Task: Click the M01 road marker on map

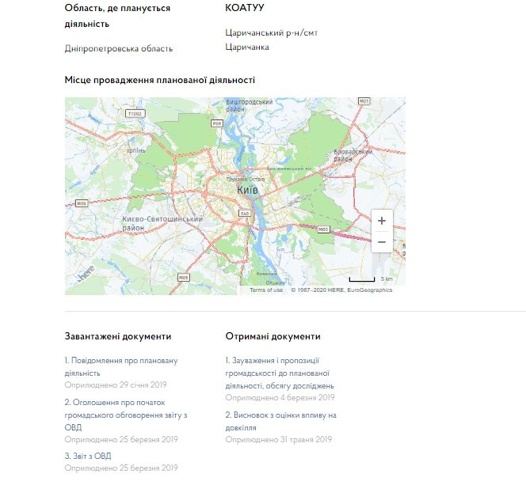Action: pos(364,100)
